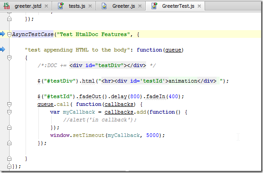Collapse the queue.call block fold marker

(9, 105)
